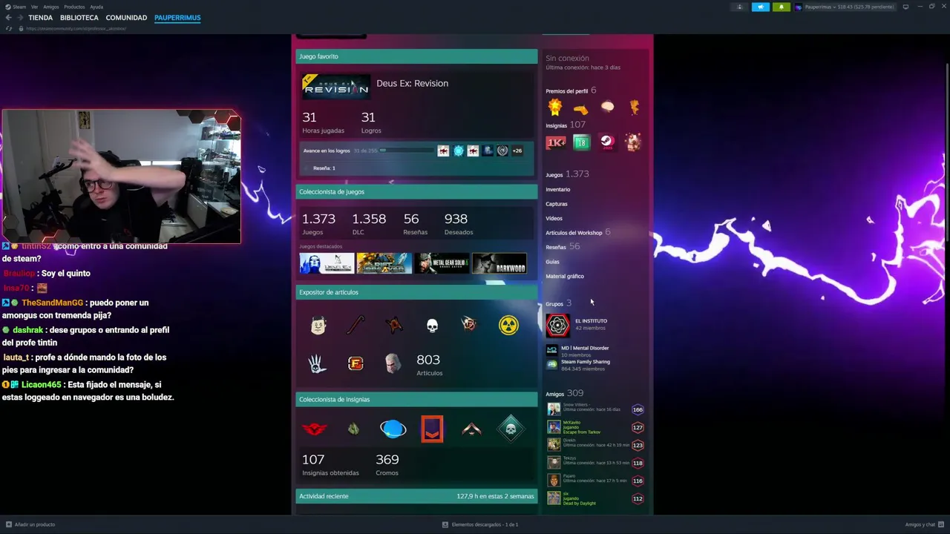Open the Vídeos link

pyautogui.click(x=554, y=218)
